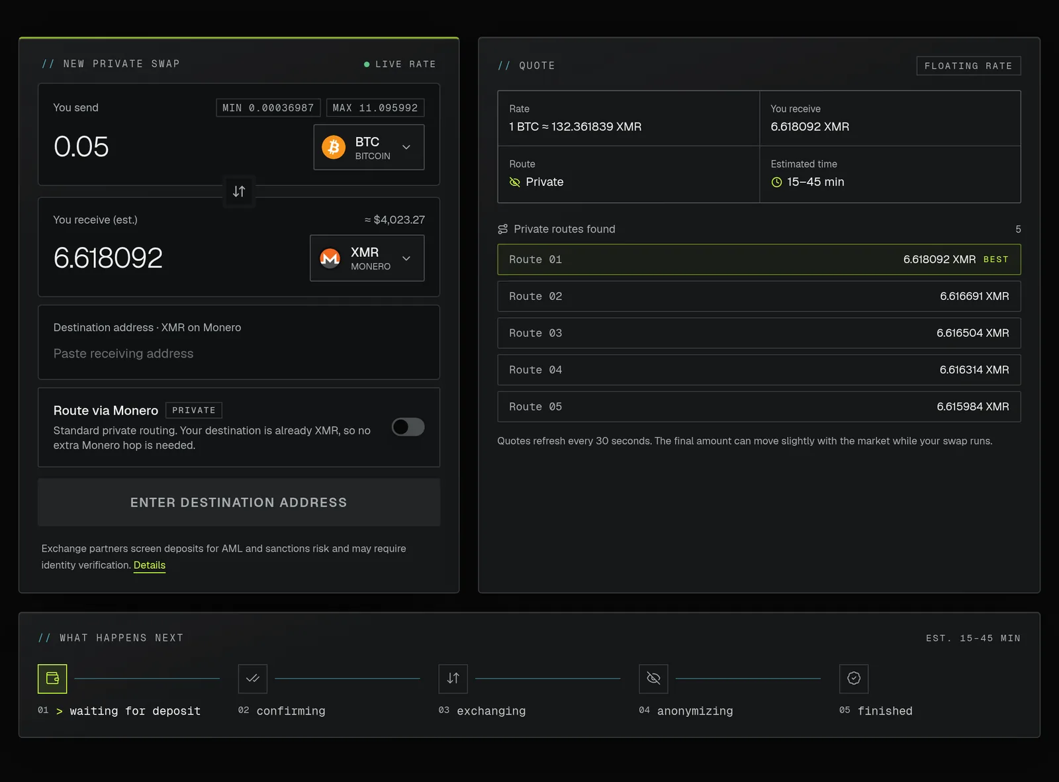Click the routes icon beside Private routes found
The width and height of the screenshot is (1059, 782).
tap(503, 229)
